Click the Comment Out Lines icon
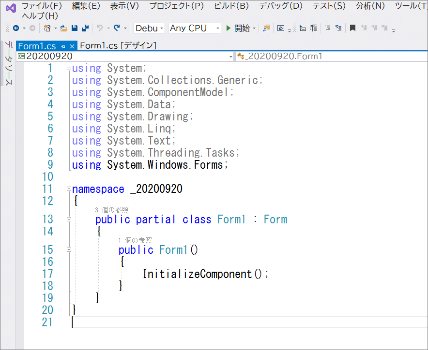 point(328,28)
